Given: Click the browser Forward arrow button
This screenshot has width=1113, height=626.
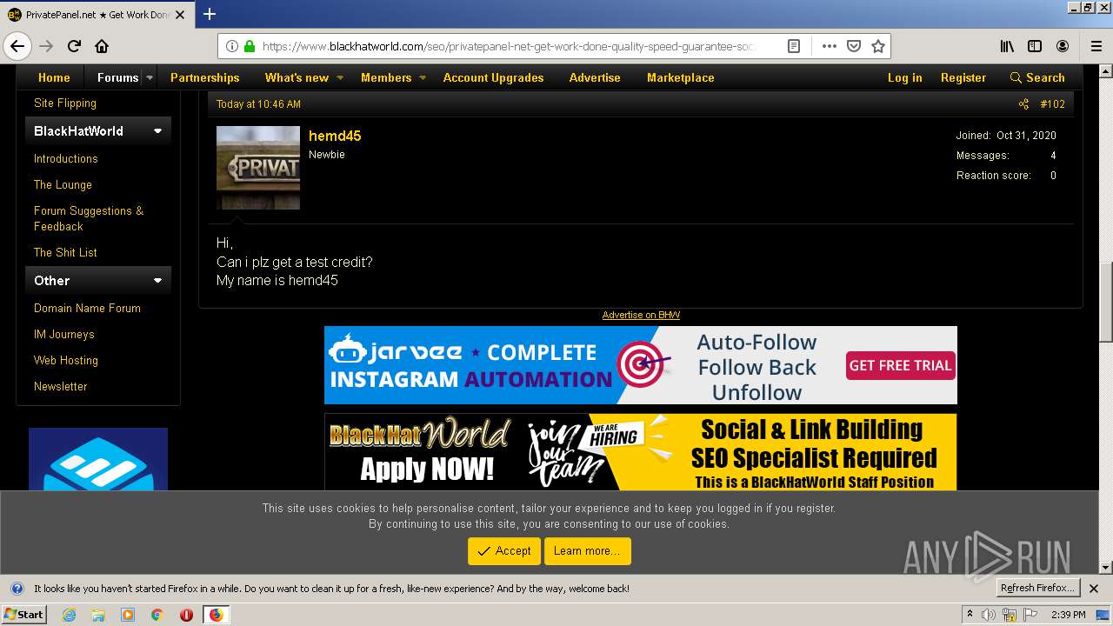Looking at the screenshot, I should click(46, 46).
